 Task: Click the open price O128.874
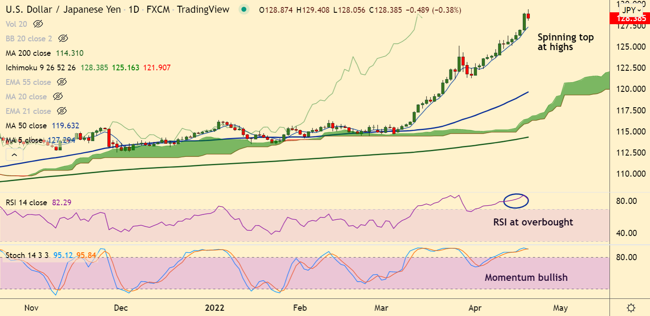(276, 10)
